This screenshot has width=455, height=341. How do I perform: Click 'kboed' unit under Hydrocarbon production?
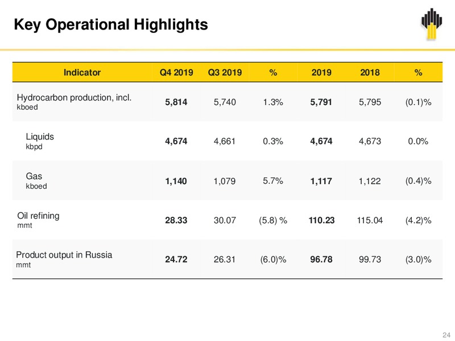coord(27,107)
